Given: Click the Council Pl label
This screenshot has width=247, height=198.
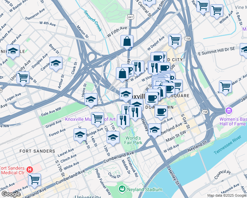Looking at the screenshot, I should [222, 174].
